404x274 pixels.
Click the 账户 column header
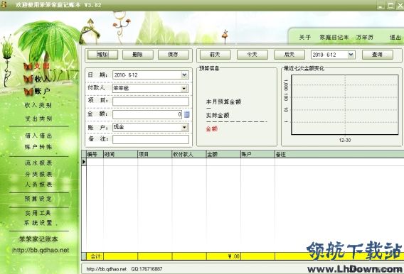257,154
